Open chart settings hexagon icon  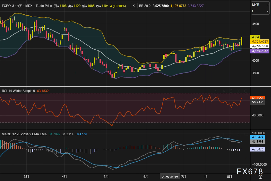point(260,177)
